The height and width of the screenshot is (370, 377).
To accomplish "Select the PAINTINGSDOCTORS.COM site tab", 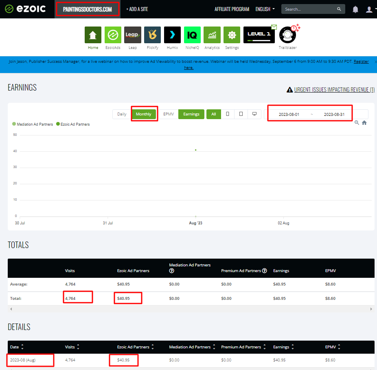I will [88, 9].
